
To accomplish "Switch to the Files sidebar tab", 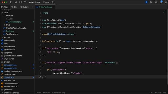I will pyautogui.click(x=5, y=7).
